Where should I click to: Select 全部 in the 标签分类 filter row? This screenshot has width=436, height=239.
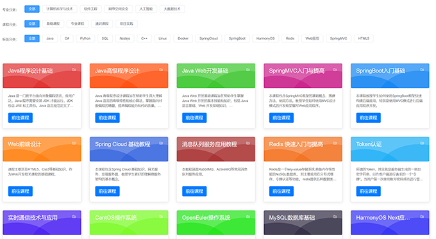tap(32, 38)
